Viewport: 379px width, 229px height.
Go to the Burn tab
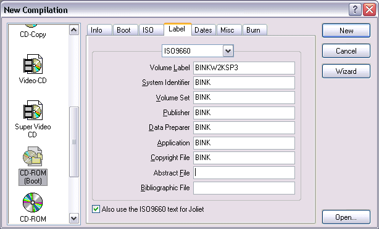click(x=253, y=30)
